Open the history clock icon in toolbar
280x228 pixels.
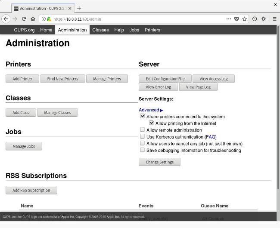255,19
